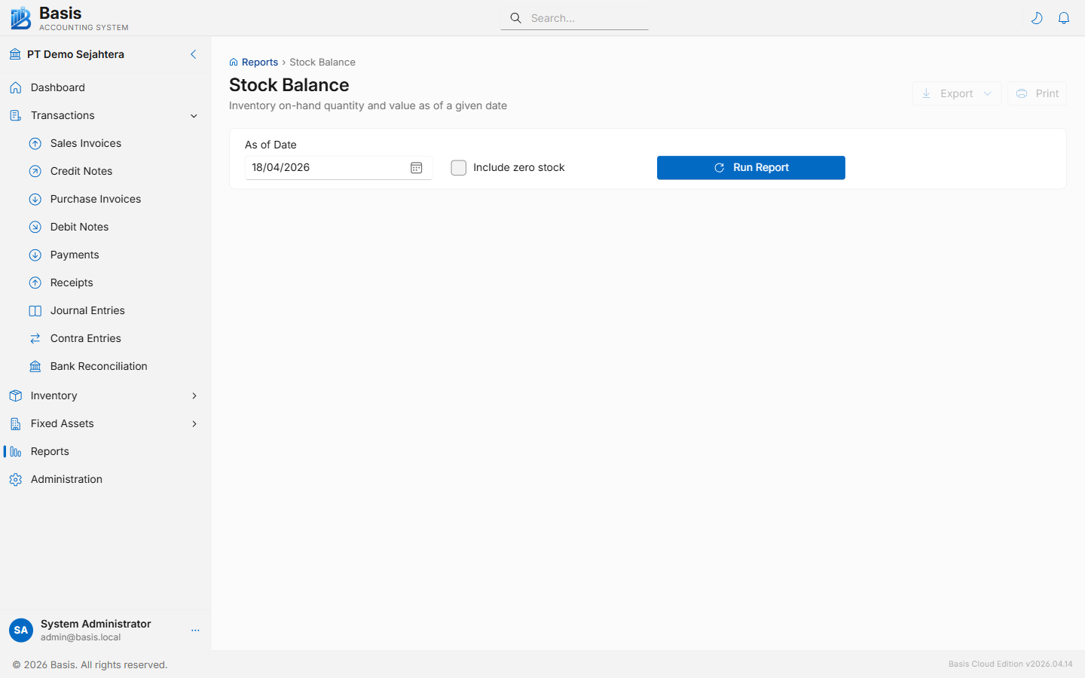Expand the Inventory menu section
Viewport: 1085px width, 678px height.
194,396
